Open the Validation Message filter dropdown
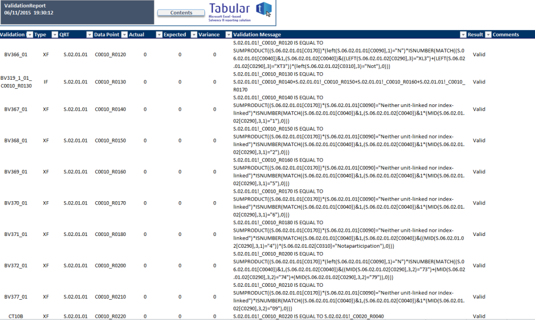This screenshot has width=535, height=320. coord(463,34)
